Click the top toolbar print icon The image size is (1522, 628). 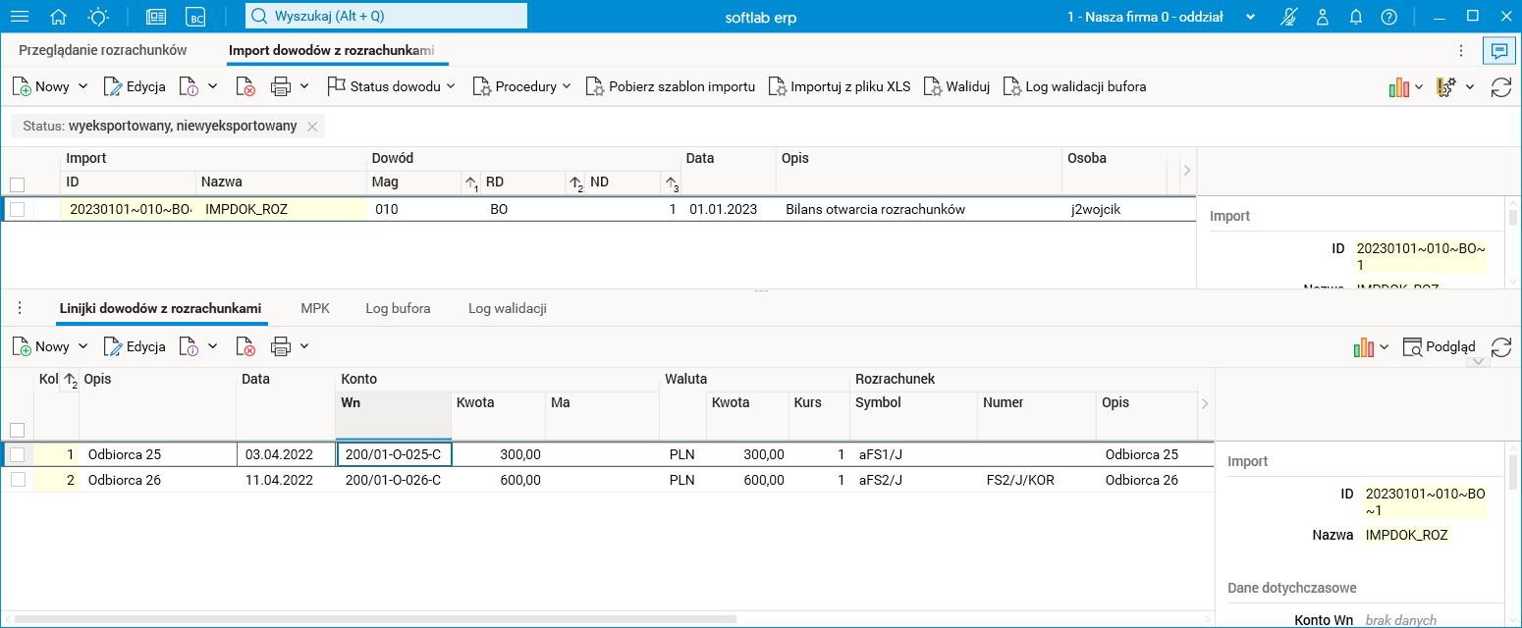tap(281, 86)
